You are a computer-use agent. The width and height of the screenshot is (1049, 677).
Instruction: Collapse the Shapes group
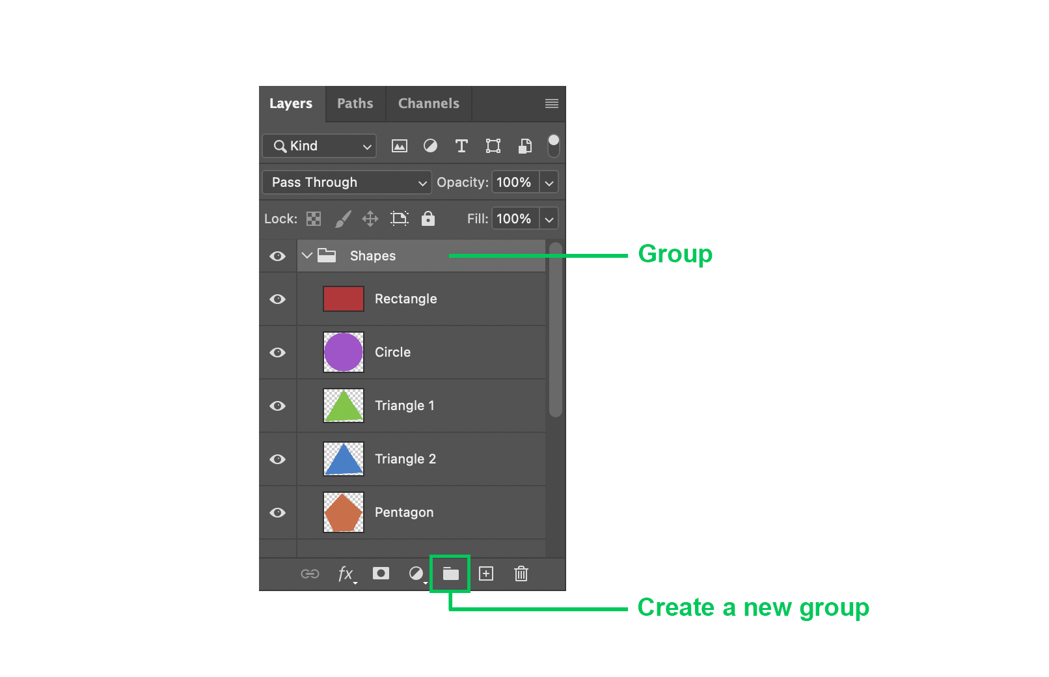coord(307,255)
